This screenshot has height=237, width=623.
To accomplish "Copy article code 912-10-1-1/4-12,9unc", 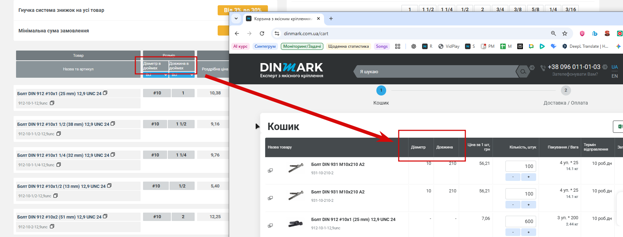I will coord(59,165).
